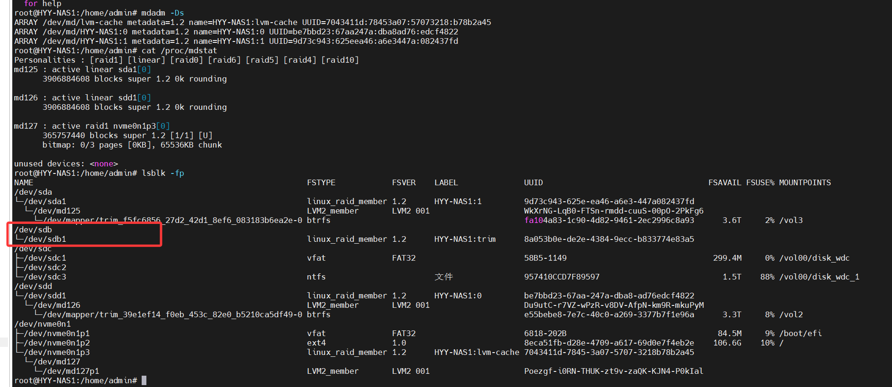Image resolution: width=892 pixels, height=387 pixels.
Task: Click the /dev/md127p1 tree entry
Action: pos(71,371)
